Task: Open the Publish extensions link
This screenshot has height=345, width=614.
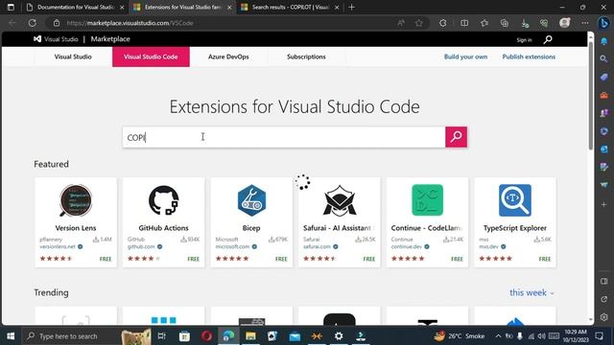Action: pos(529,57)
